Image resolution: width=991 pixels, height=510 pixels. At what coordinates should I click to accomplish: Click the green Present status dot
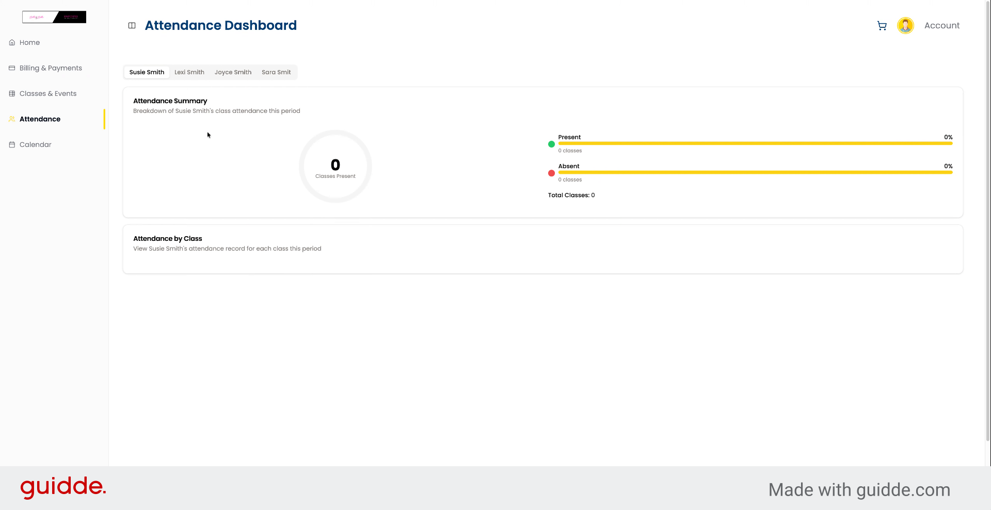pyautogui.click(x=551, y=144)
